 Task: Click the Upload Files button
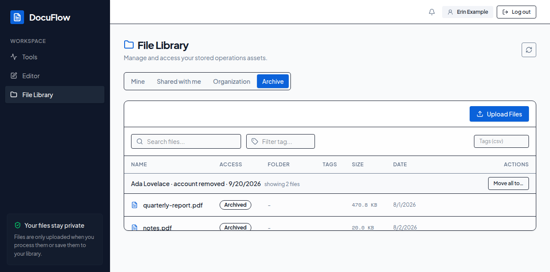tap(499, 114)
